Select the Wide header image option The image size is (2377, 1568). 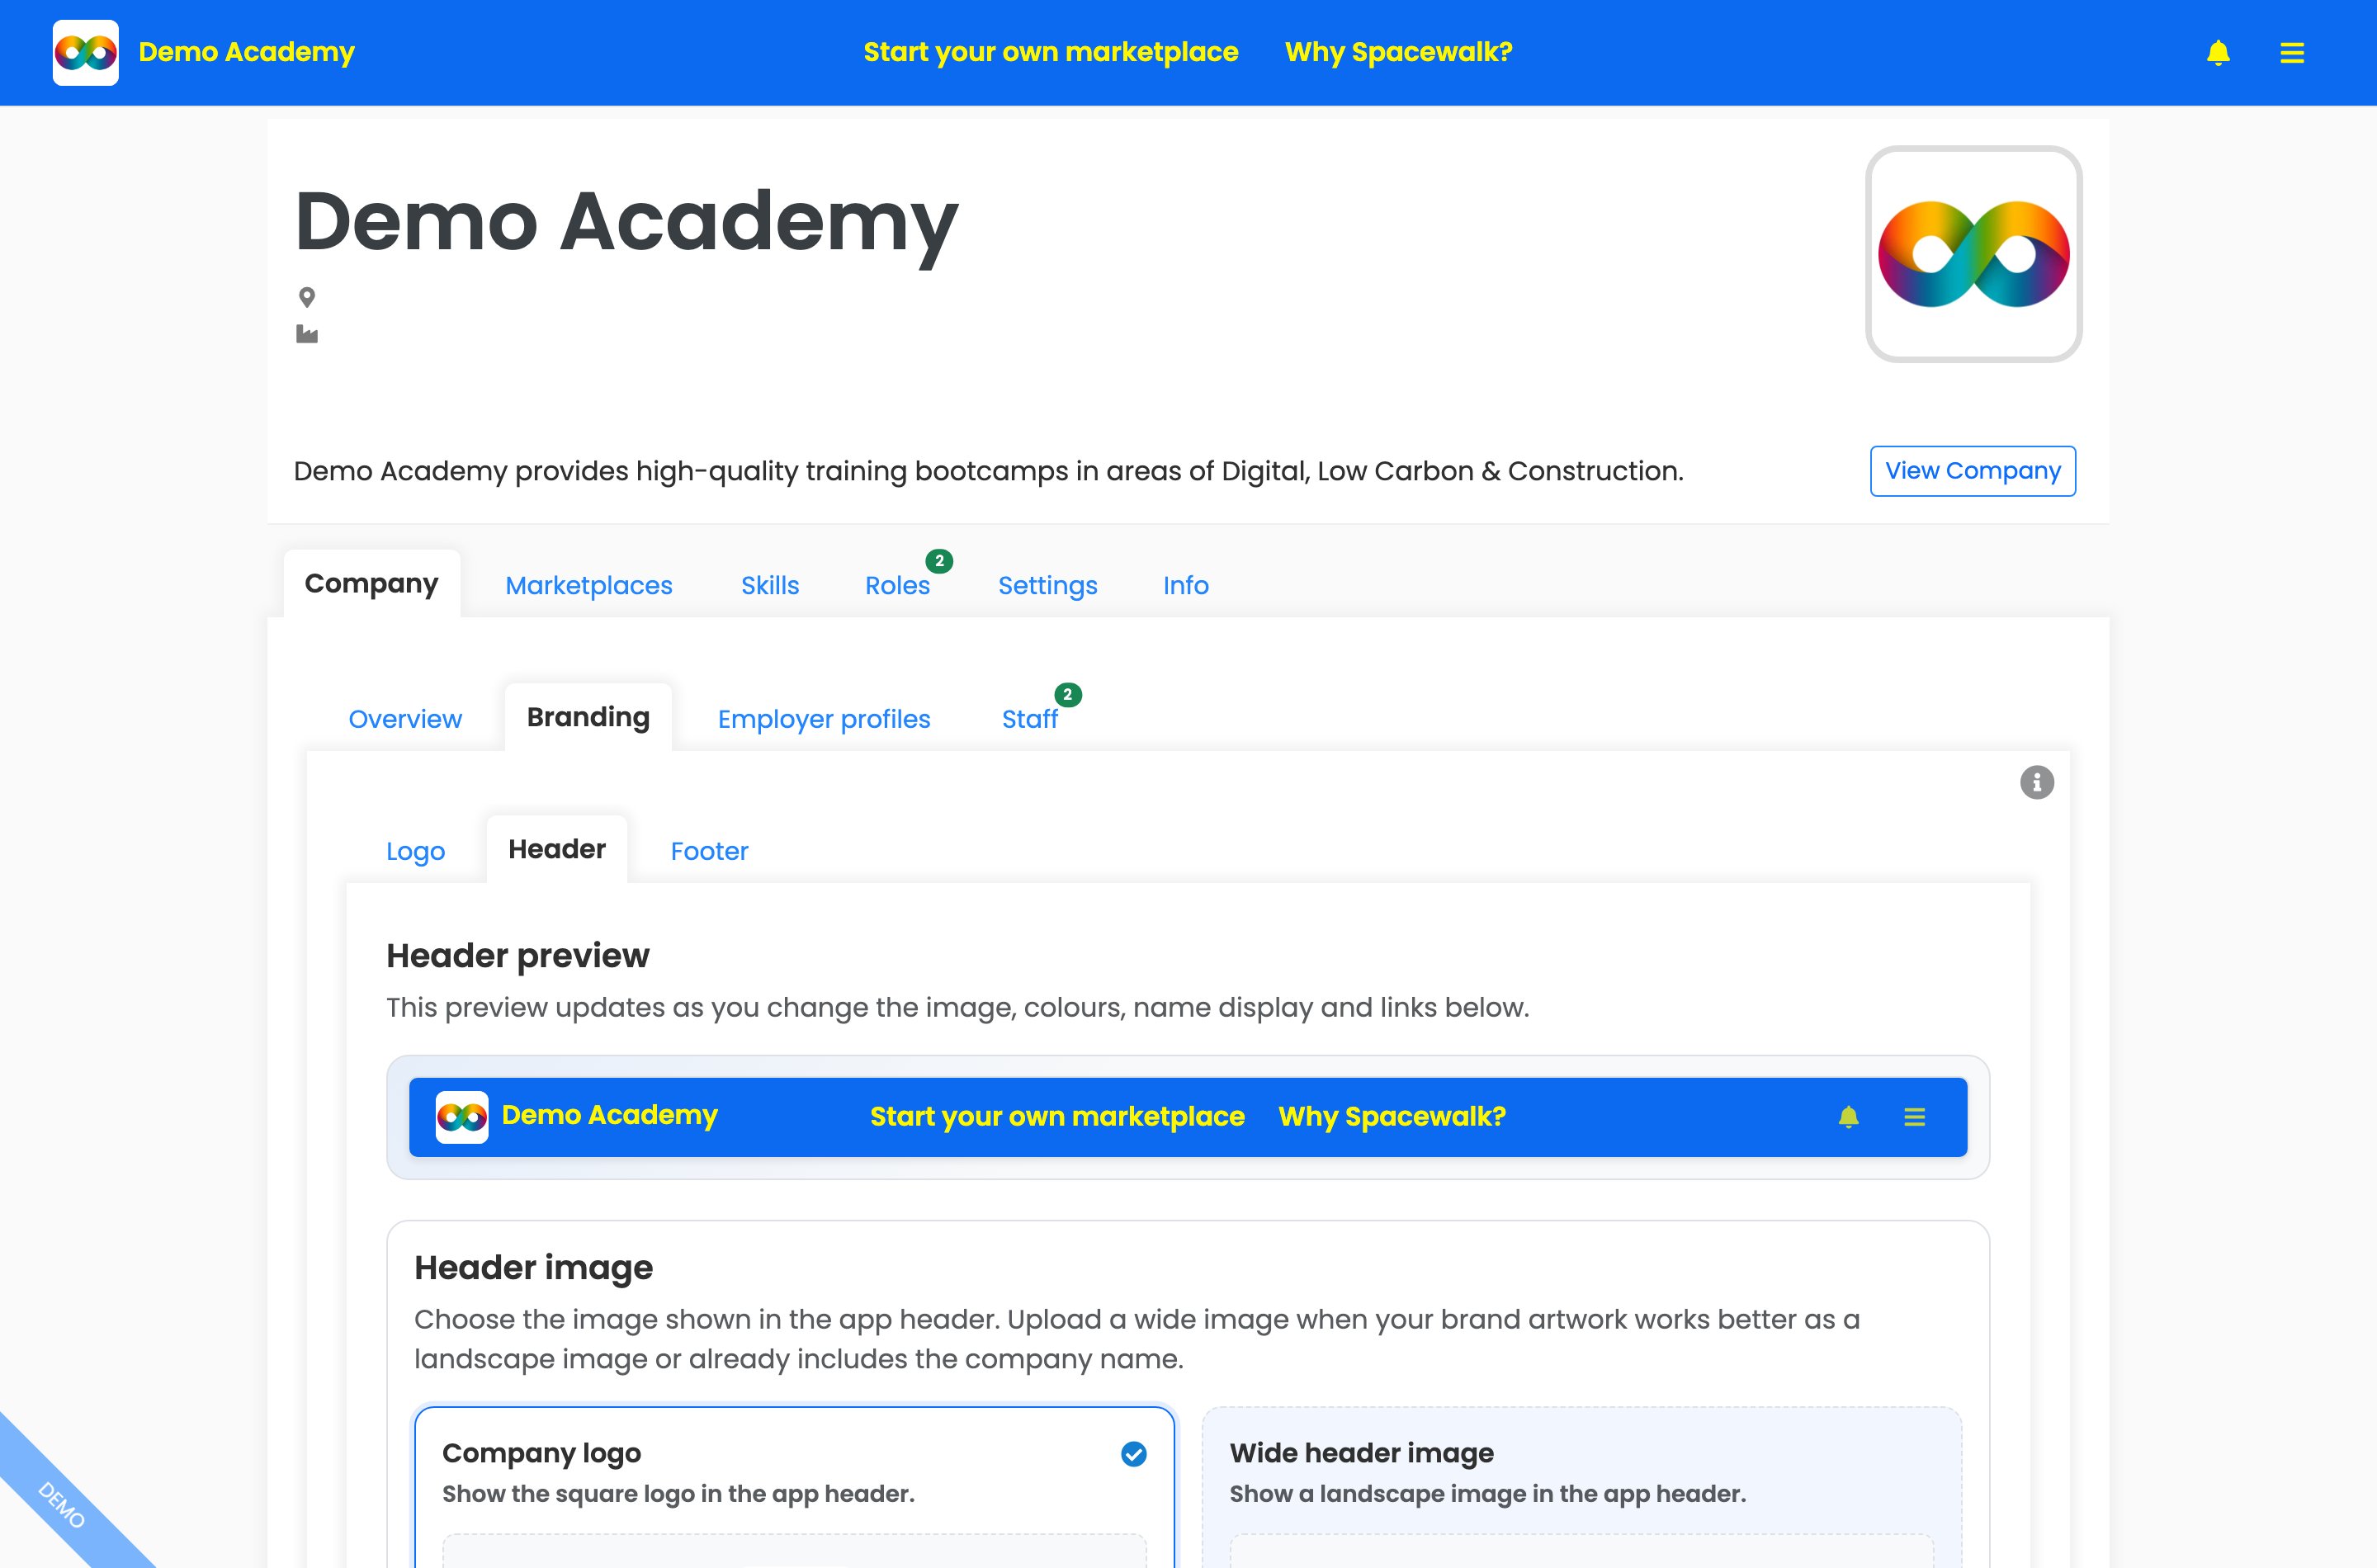(x=1581, y=1488)
